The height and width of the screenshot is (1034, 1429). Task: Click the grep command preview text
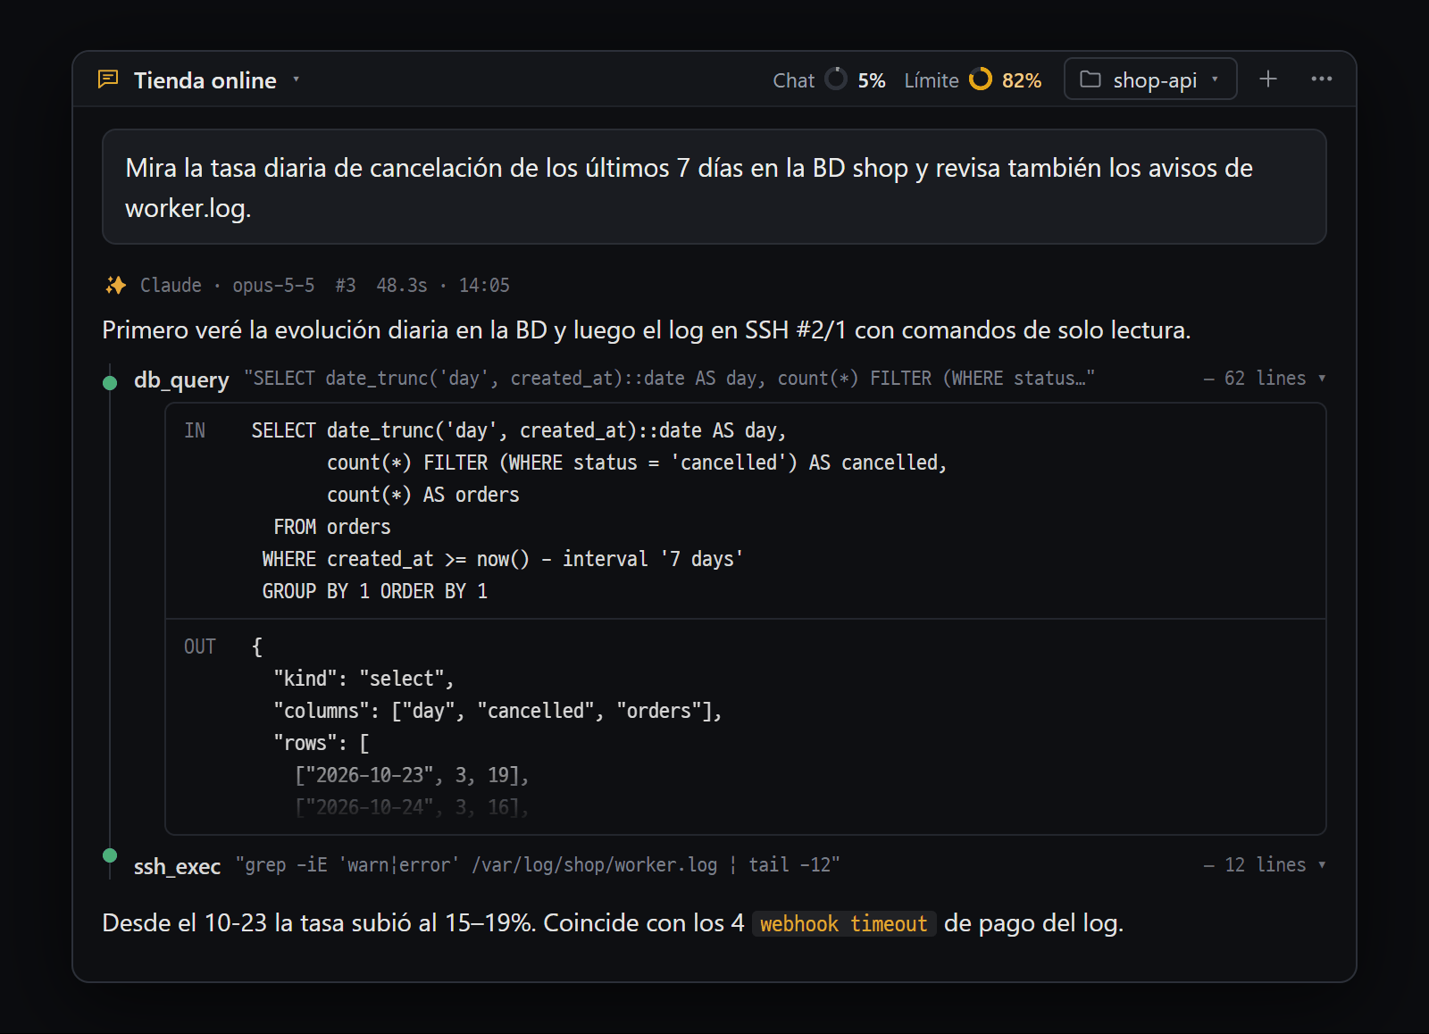(x=538, y=865)
